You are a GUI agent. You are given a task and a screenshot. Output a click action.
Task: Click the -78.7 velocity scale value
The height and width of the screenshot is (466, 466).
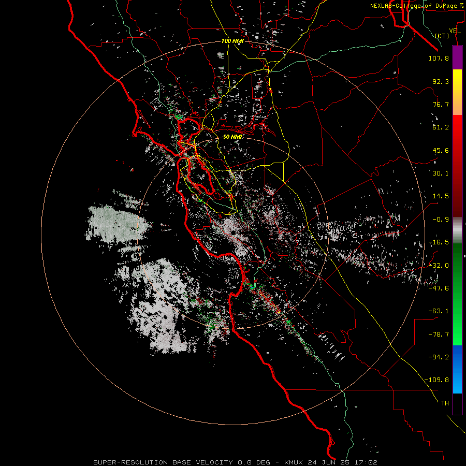(439, 334)
